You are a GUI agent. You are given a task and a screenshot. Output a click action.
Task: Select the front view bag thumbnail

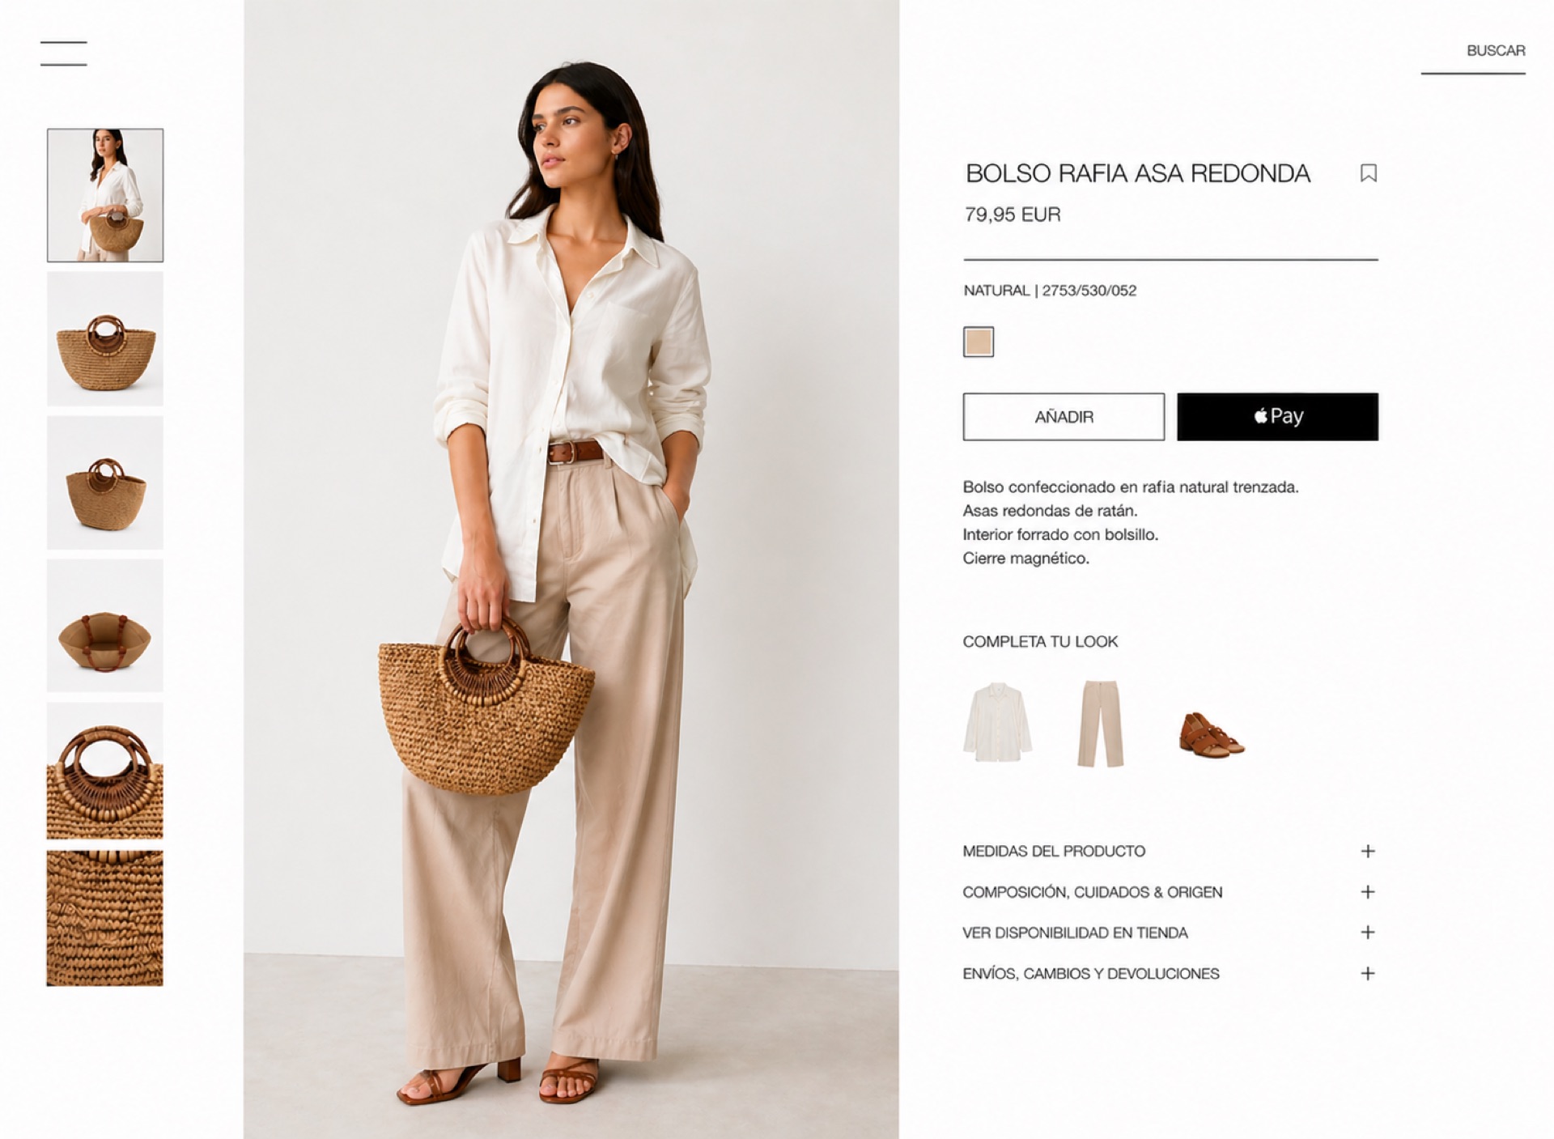click(x=105, y=339)
